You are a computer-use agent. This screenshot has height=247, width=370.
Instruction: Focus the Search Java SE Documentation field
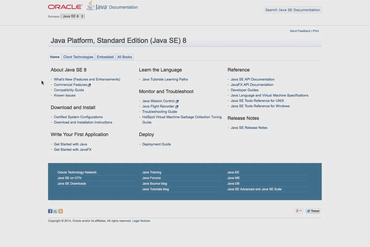tap(293, 10)
